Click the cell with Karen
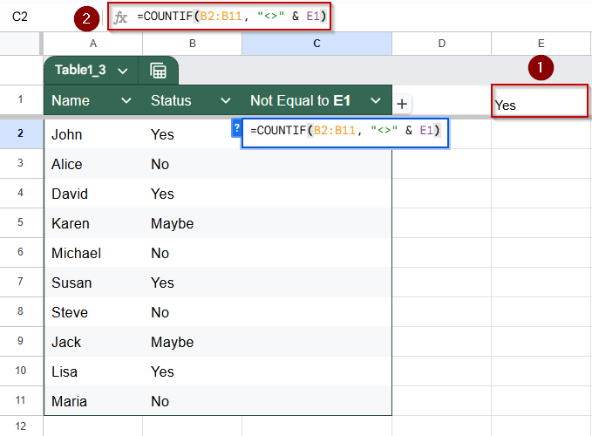The height and width of the screenshot is (436, 592). point(93,223)
